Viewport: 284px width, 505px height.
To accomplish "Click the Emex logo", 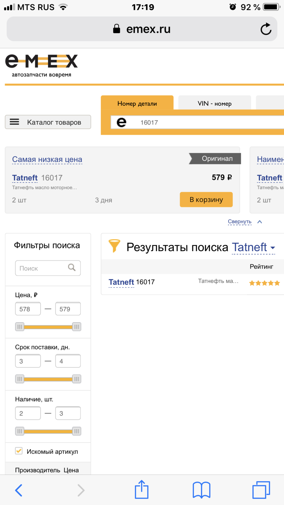I will click(41, 66).
